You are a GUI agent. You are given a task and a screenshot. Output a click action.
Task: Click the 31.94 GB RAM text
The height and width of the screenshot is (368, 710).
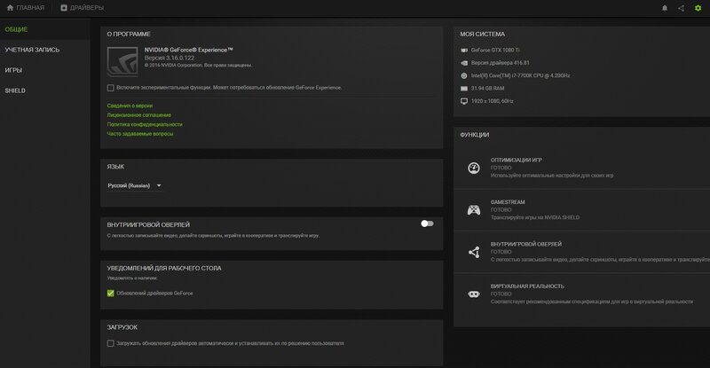487,89
